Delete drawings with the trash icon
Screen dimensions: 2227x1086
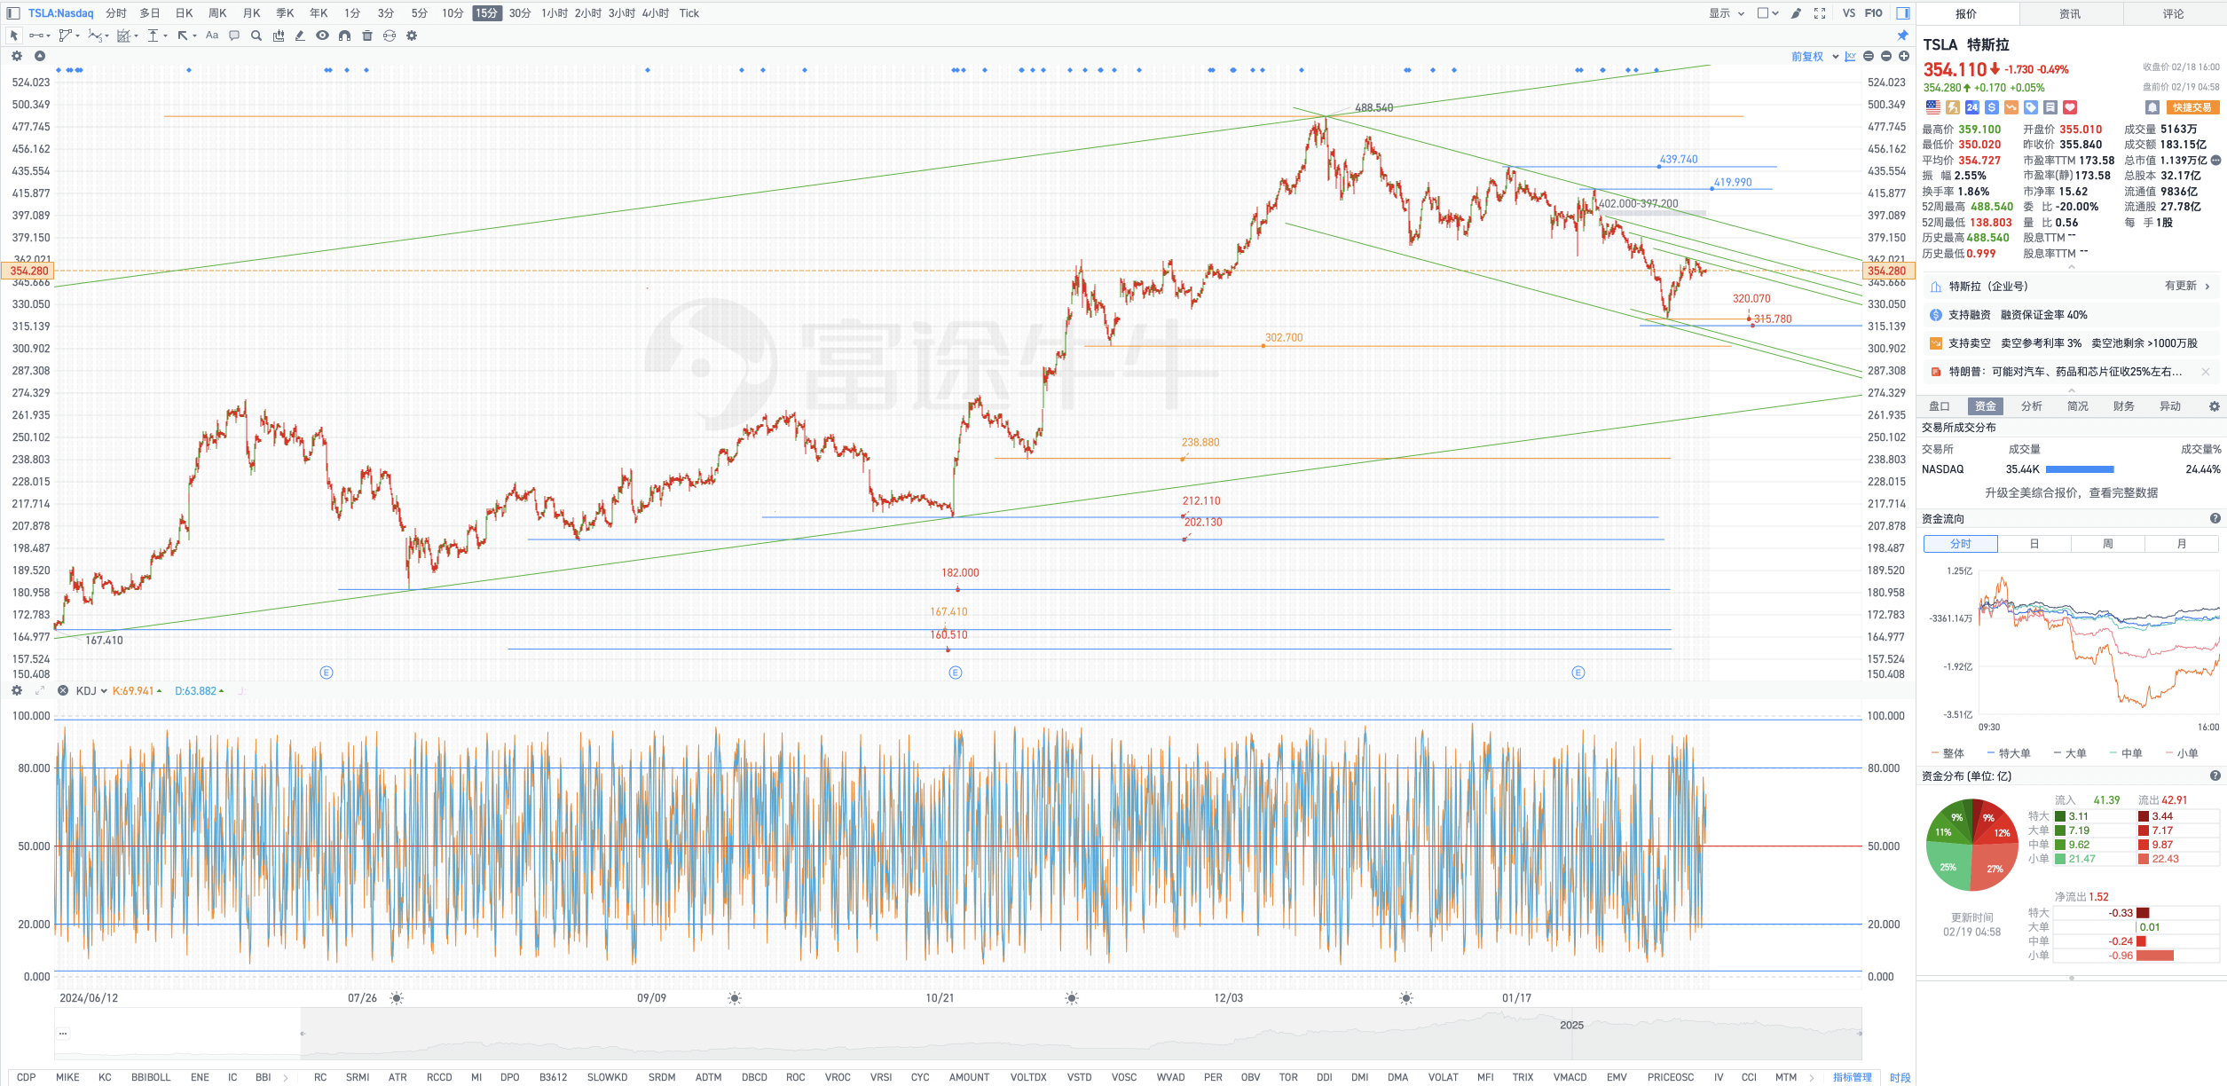click(367, 35)
